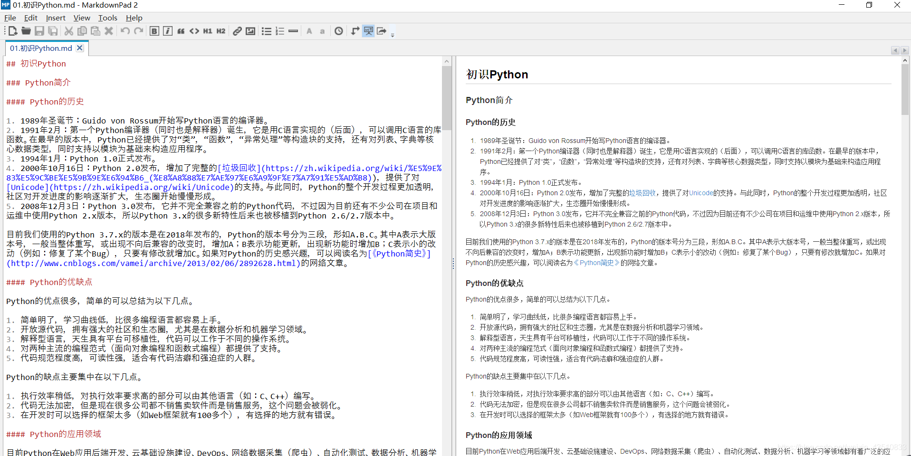Cut selection with the scissors icon
This screenshot has width=911, height=456.
pyautogui.click(x=69, y=31)
